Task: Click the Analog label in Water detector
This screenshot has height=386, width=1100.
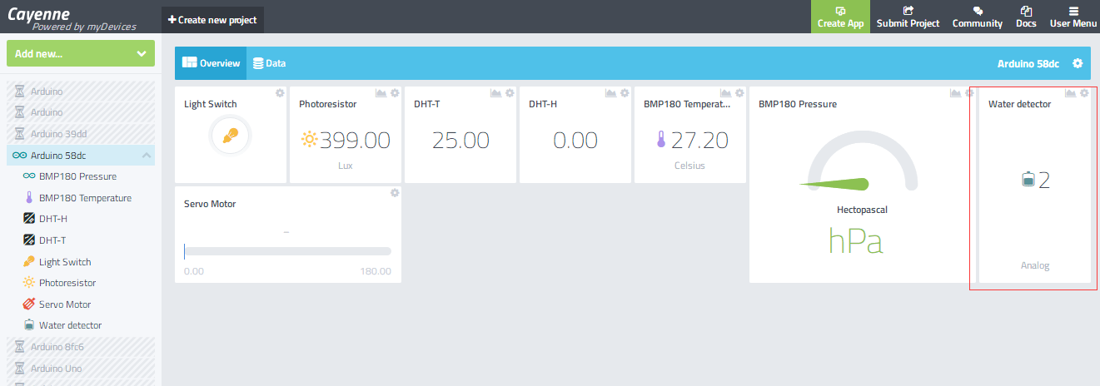Action: pos(1035,266)
